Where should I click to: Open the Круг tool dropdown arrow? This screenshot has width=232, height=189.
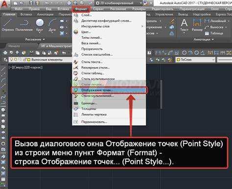pos(40,33)
